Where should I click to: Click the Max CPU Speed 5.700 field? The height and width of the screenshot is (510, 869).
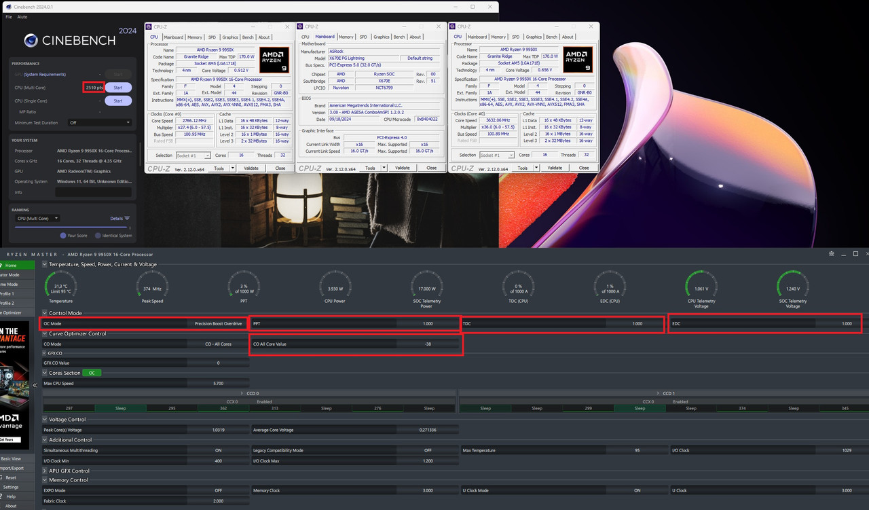145,384
